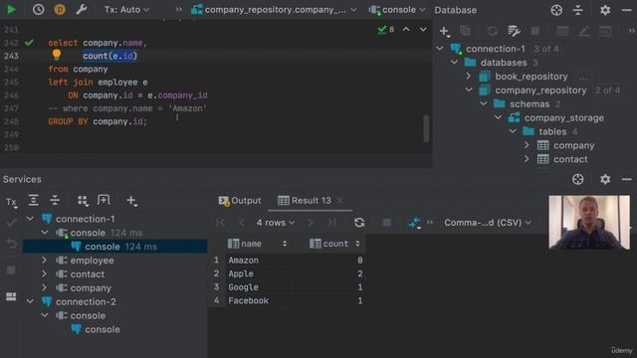Open Database panel gear settings
The image size is (637, 358).
[x=605, y=10]
